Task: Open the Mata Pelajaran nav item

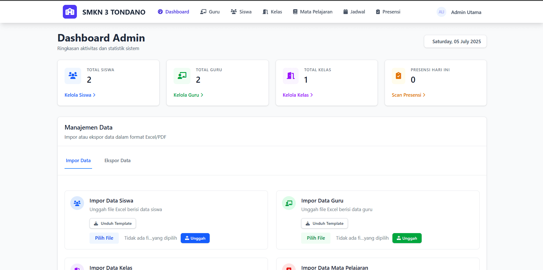Action: click(313, 12)
